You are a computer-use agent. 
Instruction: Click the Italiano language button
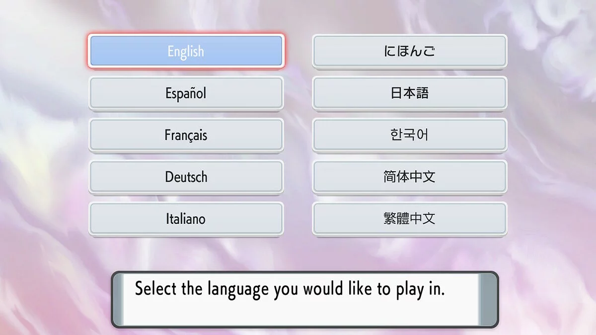tap(186, 219)
